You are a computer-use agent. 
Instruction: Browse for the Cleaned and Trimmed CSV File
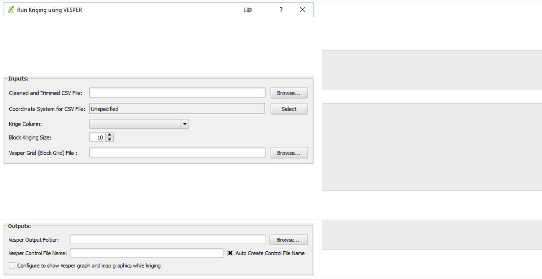(x=289, y=93)
